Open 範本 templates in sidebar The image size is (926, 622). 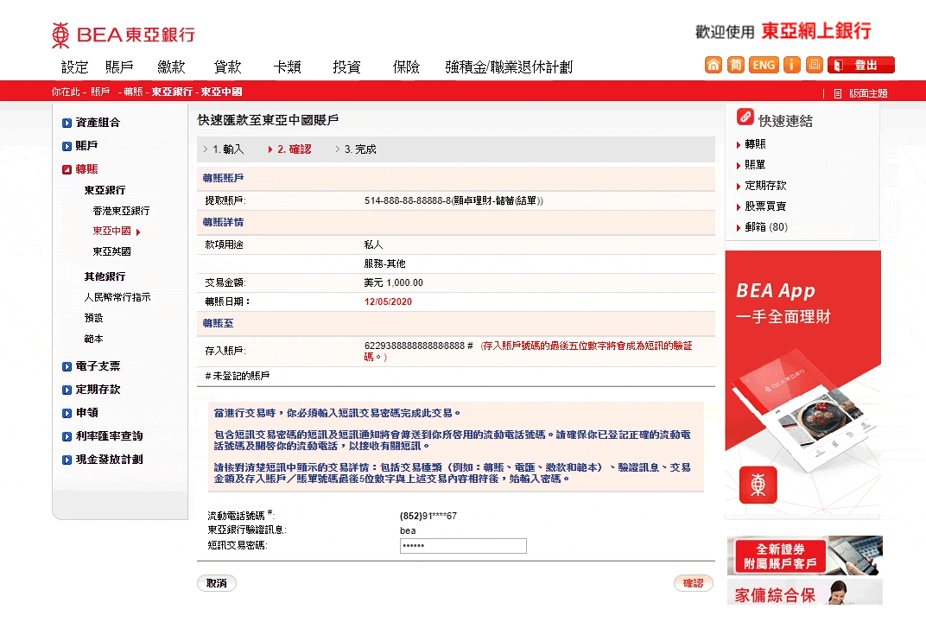(93, 339)
